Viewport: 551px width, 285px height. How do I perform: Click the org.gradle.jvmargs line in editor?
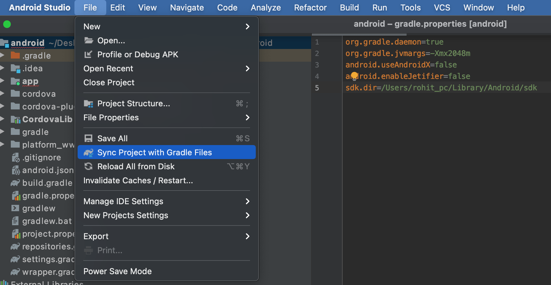(408, 53)
